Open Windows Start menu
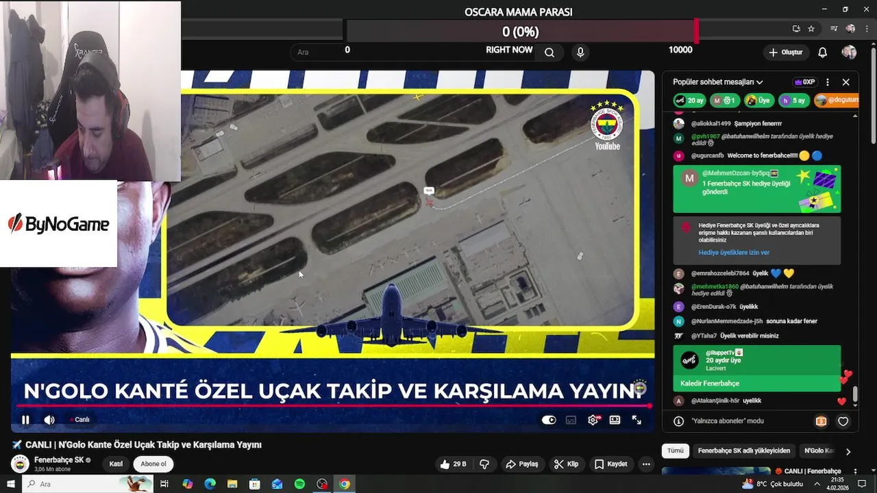 [x=10, y=484]
